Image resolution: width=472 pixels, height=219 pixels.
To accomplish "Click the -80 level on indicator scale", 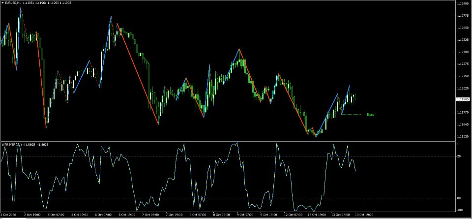I will point(459,198).
